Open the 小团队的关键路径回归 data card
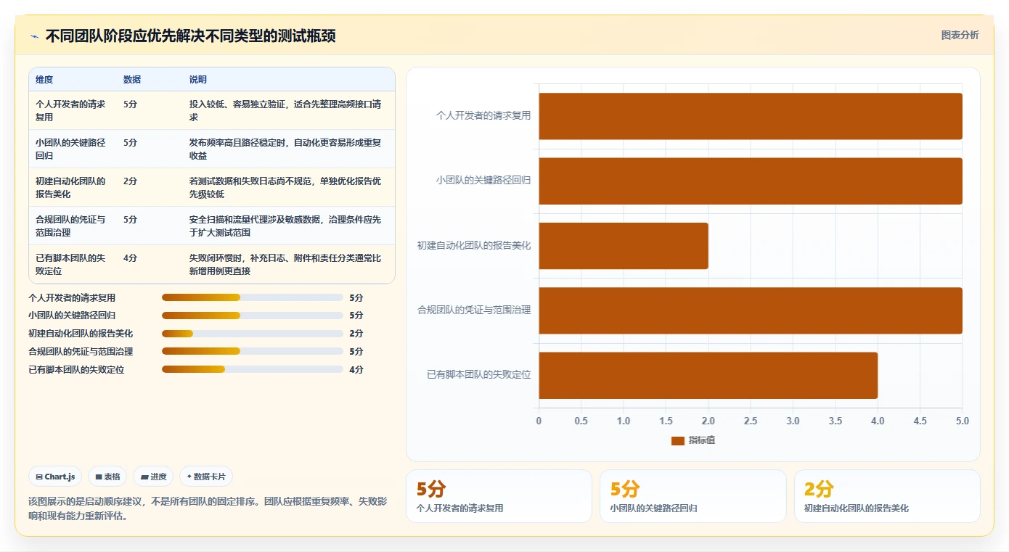The height and width of the screenshot is (552, 1009). point(693,496)
